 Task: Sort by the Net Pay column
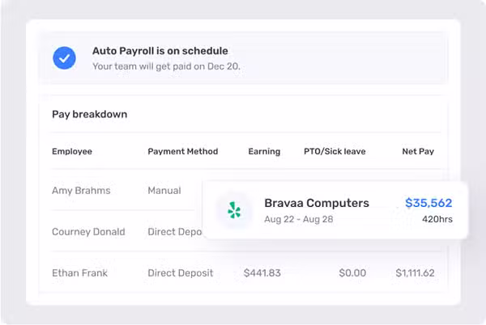coord(418,151)
